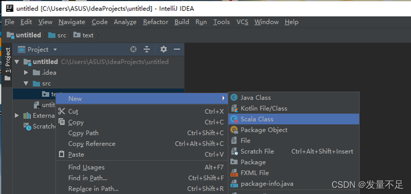
Task: Click the folder icon under 1: Project tab
Action: point(8,78)
